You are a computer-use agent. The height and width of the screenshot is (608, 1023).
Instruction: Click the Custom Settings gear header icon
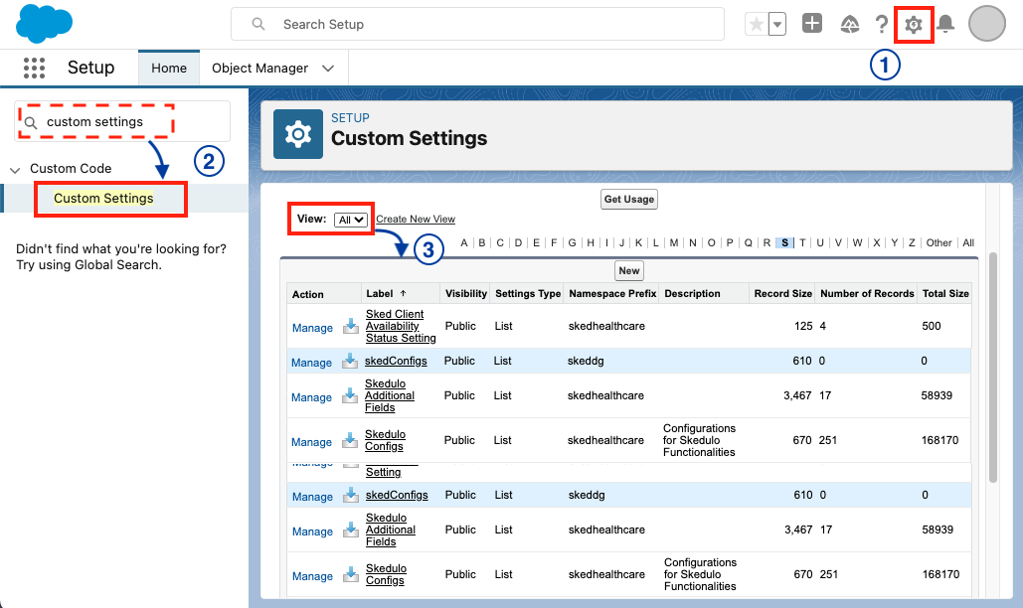[x=298, y=134]
